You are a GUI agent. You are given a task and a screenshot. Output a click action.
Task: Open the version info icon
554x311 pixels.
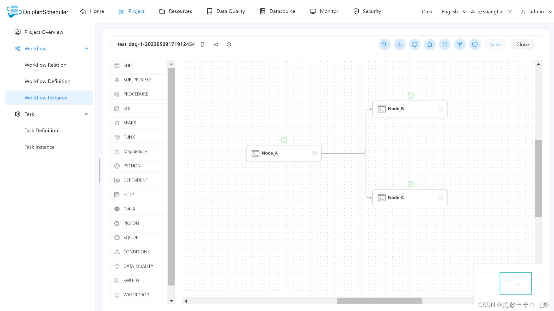475,44
